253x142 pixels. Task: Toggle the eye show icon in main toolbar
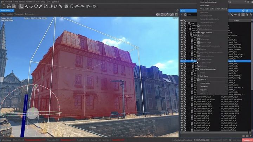[82, 6]
